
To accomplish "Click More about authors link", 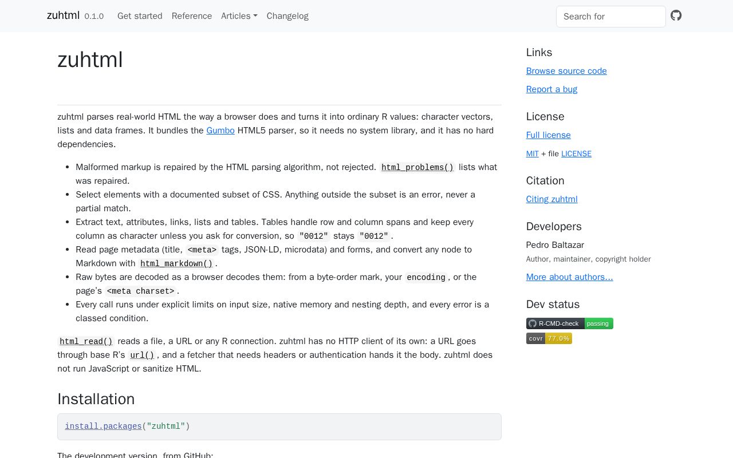I will click(x=570, y=277).
